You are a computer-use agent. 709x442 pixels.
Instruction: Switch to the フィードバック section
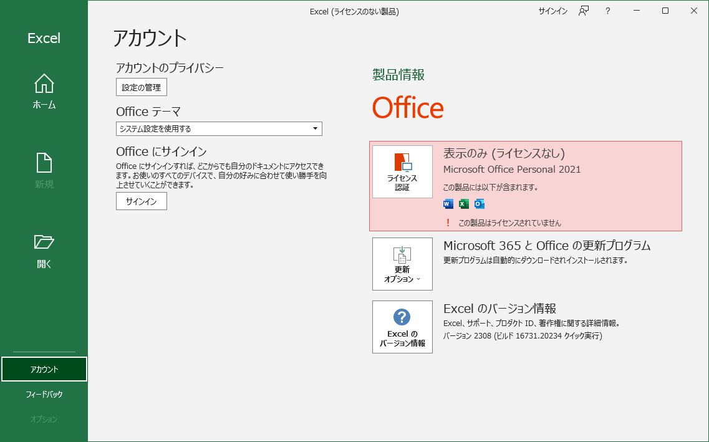[x=44, y=394]
